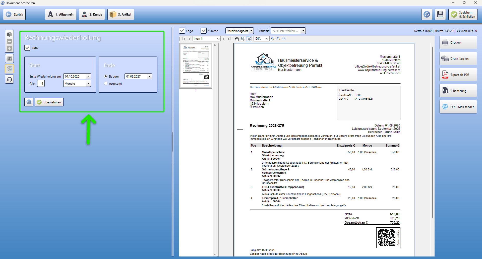Click 'Per E-Mail senden'
Screen dimensions: 482x259
(458, 107)
